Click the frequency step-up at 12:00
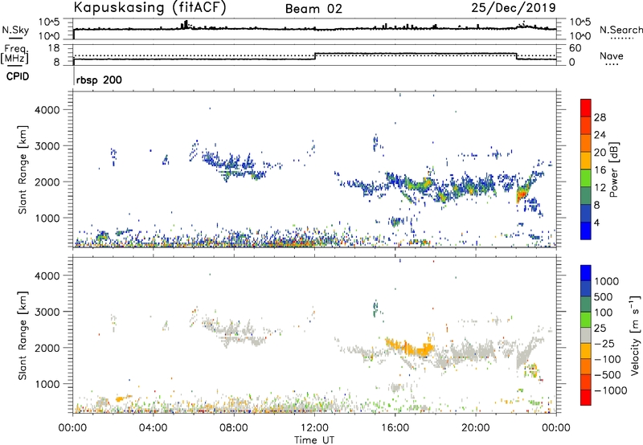The height and width of the screenshot is (445, 643). click(315, 56)
